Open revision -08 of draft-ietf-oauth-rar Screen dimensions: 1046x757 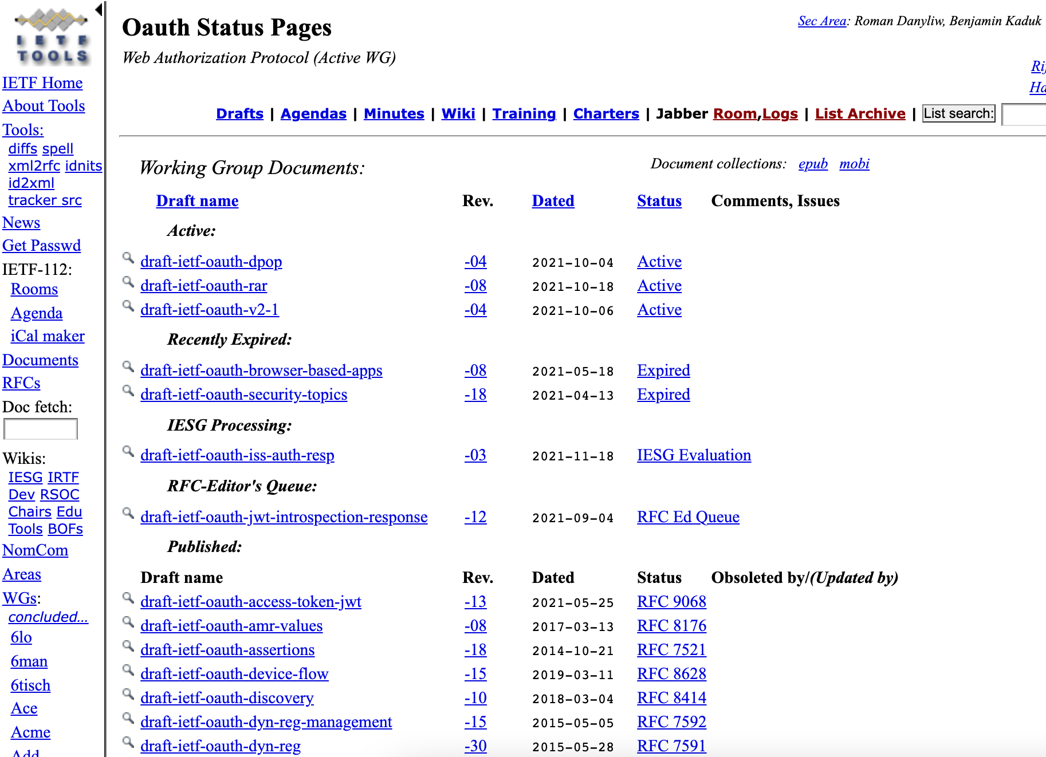point(475,286)
